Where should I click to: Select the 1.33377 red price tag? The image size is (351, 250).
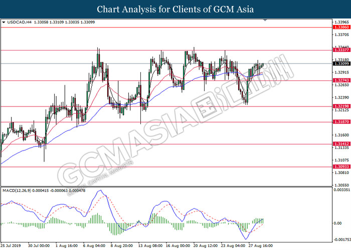[341, 50]
